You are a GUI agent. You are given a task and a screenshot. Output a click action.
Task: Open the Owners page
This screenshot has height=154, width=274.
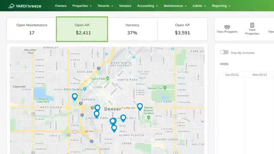[61, 6]
